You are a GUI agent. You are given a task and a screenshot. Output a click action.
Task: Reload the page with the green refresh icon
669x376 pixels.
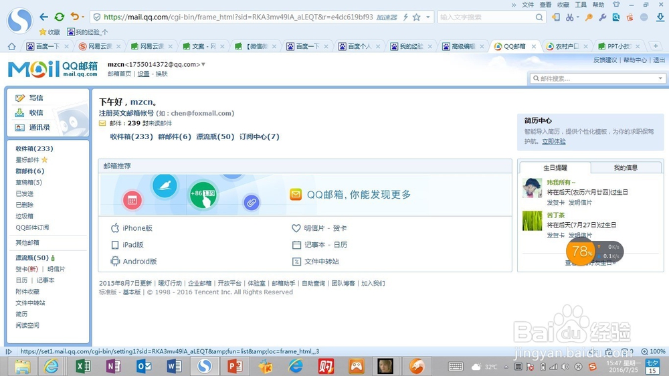click(60, 17)
